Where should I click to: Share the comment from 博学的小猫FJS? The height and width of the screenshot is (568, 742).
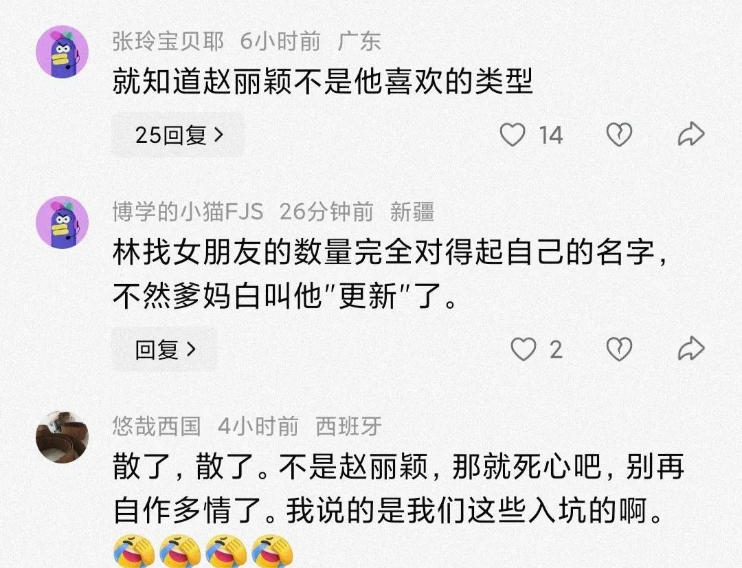[691, 349]
